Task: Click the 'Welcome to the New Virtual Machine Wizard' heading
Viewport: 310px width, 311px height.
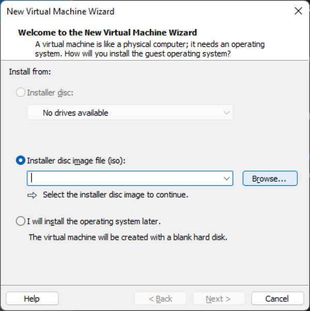Action: point(107,32)
